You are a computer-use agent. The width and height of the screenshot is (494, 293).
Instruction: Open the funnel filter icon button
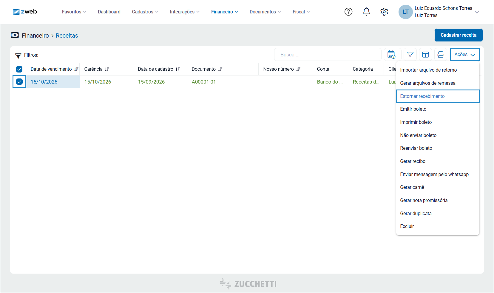pyautogui.click(x=410, y=55)
